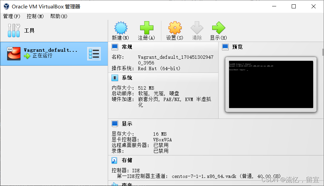The width and height of the screenshot is (324, 186).
Task: Click the 控制器: IDE text
Action: coord(126,171)
